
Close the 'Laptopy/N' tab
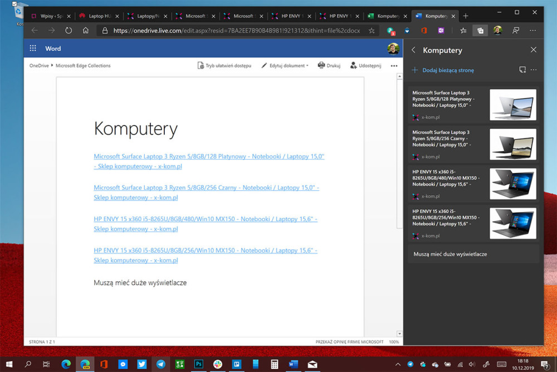coord(165,16)
